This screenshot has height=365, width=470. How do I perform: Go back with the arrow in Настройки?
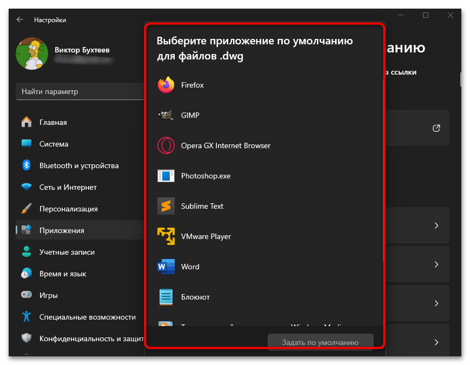(20, 20)
